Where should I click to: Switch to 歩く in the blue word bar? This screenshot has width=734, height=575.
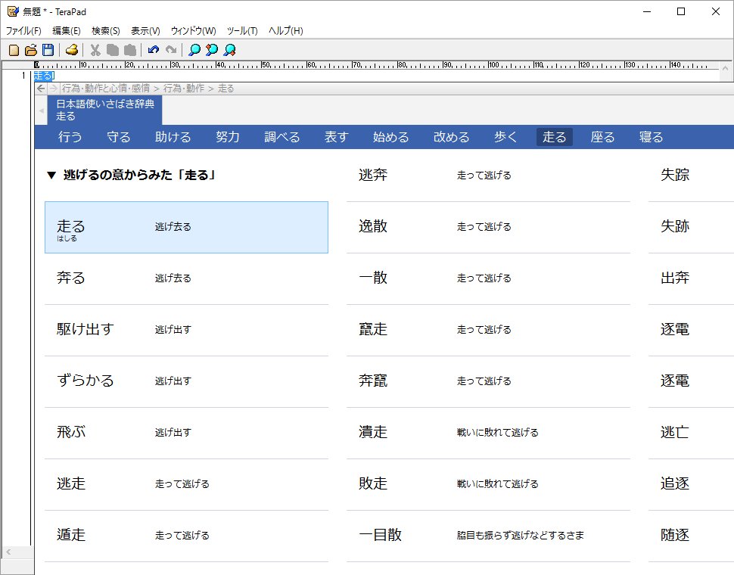point(505,137)
